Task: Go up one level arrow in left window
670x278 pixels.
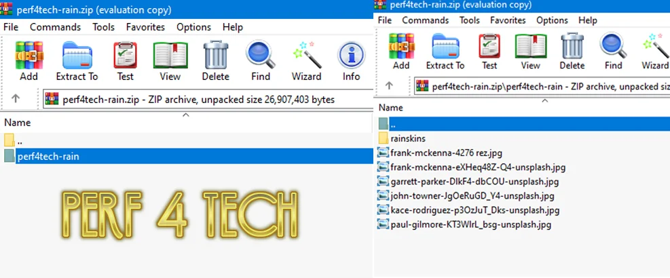Action: pos(16,98)
